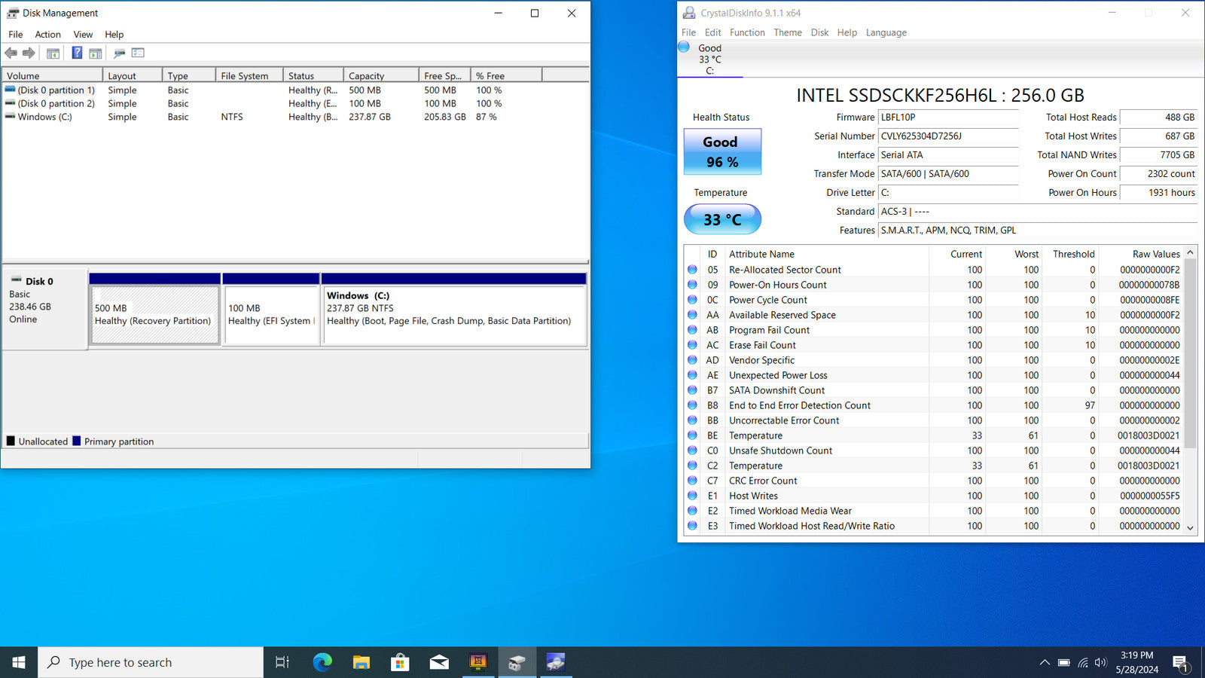Click the Good status orb for drive C:

click(x=684, y=47)
